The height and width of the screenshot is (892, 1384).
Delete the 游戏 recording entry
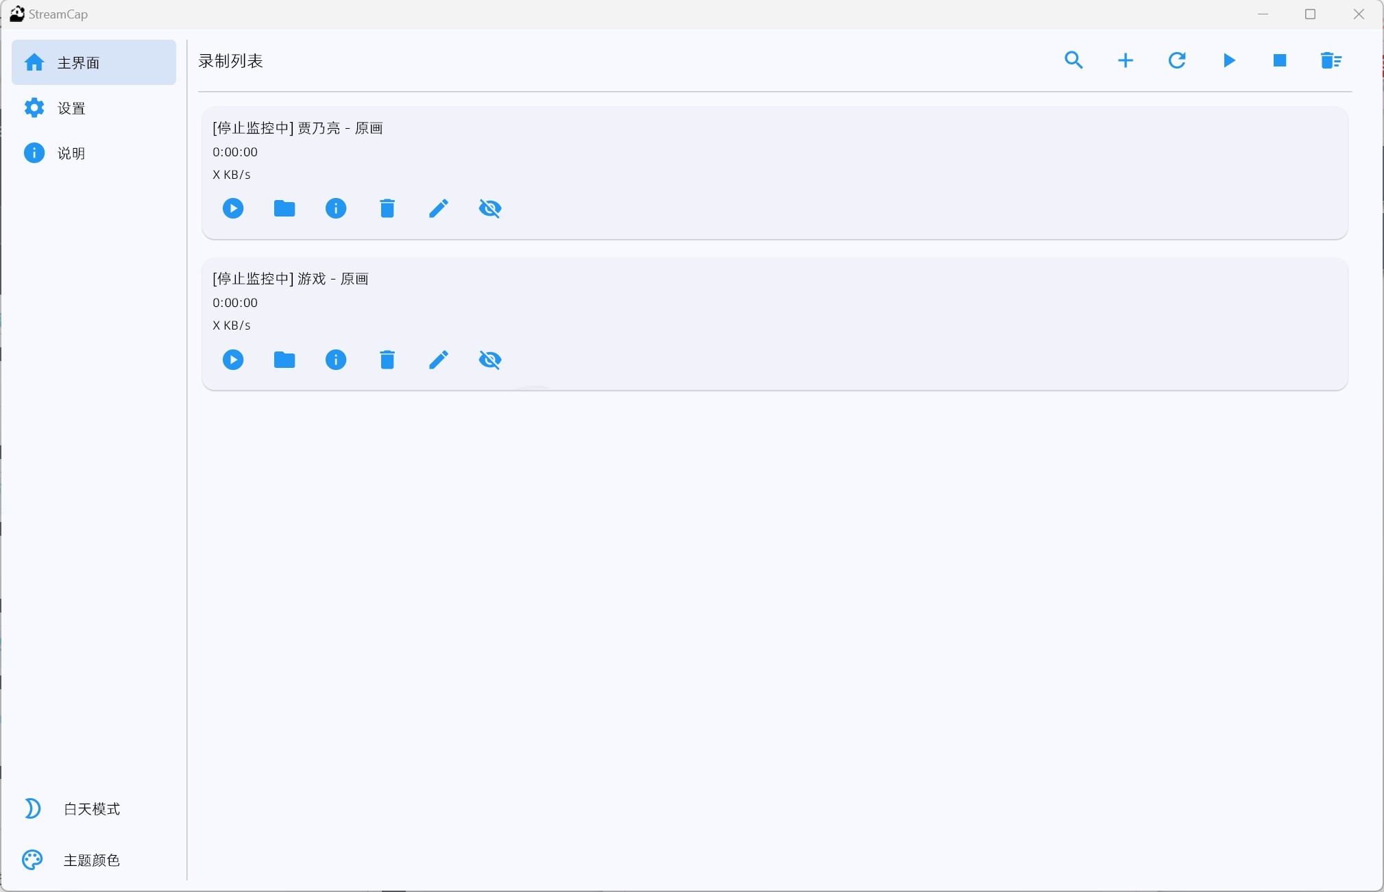pyautogui.click(x=387, y=360)
